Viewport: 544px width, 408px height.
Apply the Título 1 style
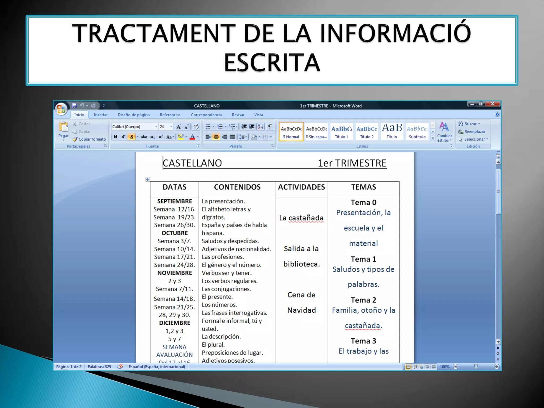[341, 131]
